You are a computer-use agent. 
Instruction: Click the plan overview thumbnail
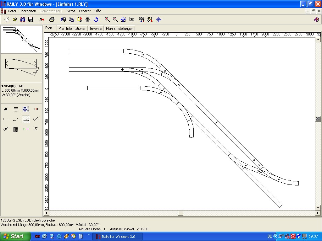[x=21, y=39]
